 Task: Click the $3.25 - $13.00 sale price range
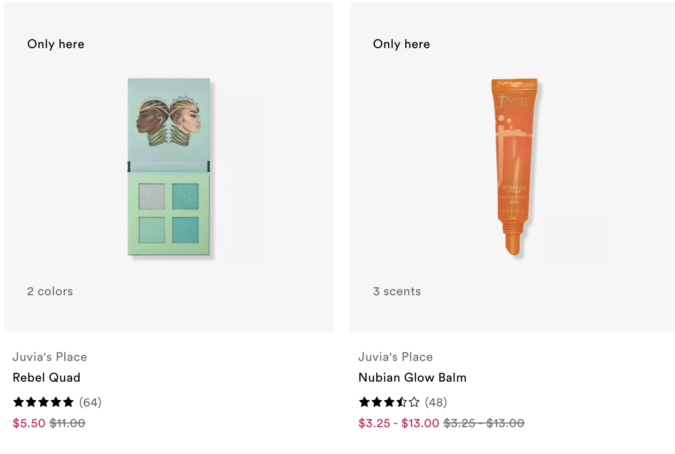tap(399, 423)
